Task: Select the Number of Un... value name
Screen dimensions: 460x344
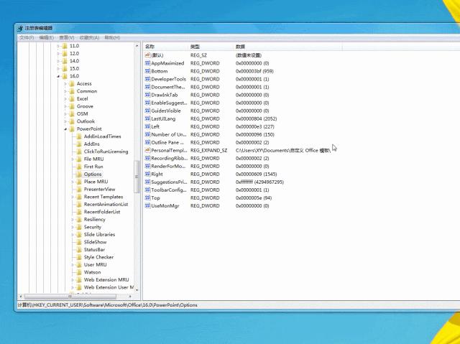Action: 169,134
